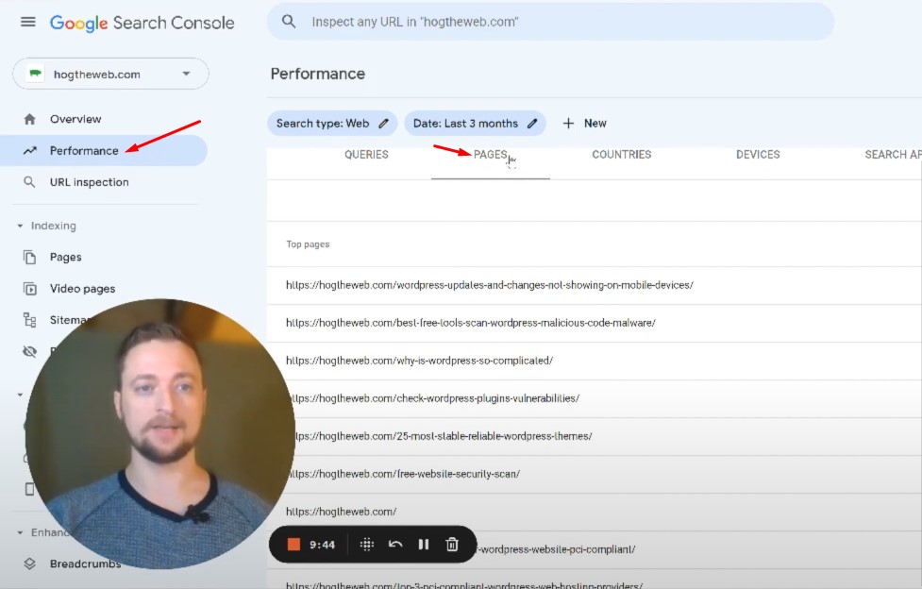Click the search magnifier icon in URL bar
Image resolution: width=922 pixels, height=589 pixels.
(x=289, y=22)
